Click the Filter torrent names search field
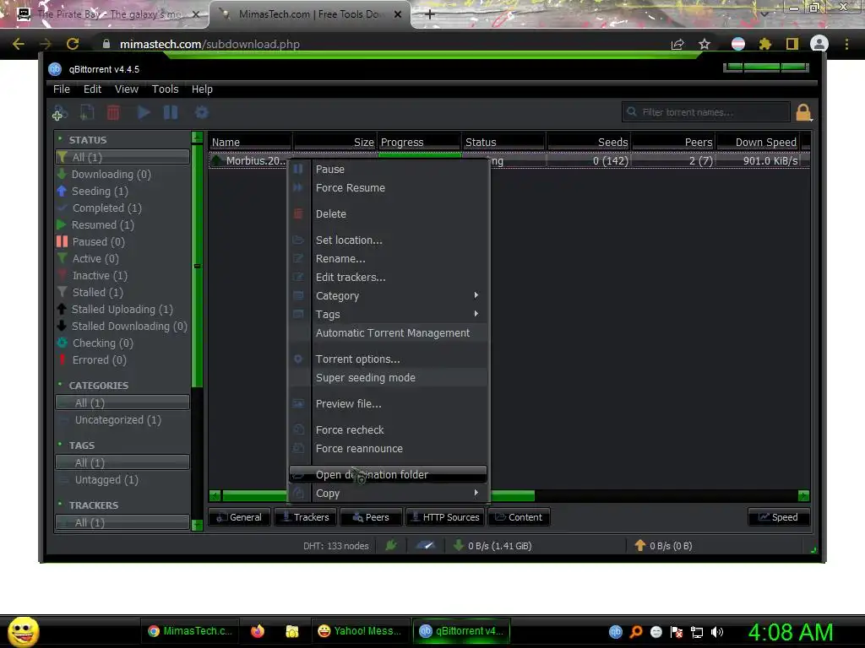The image size is (865, 648). point(705,112)
